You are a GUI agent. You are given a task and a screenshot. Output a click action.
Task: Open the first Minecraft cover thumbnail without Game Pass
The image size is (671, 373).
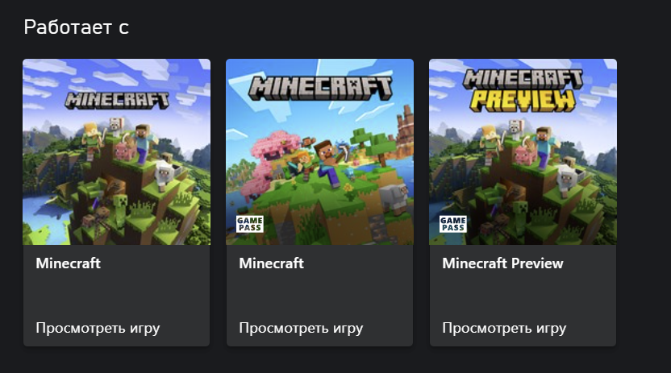116,151
